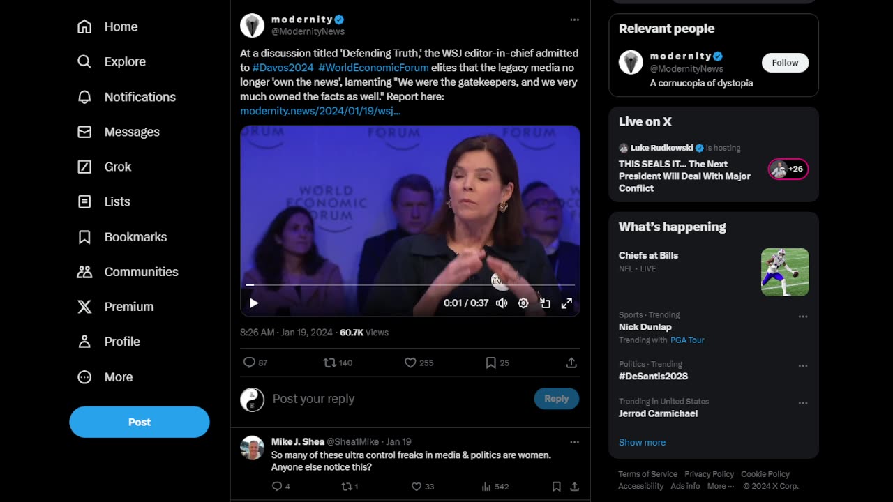Share the modernity post via share icon

[x=571, y=363]
